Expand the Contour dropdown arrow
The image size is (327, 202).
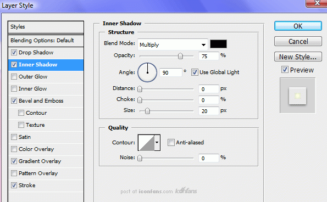pos(157,143)
